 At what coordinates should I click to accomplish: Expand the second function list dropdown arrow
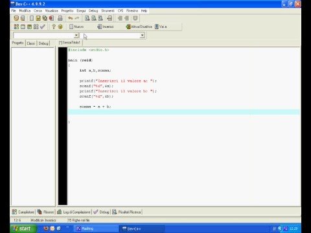click(142, 36)
